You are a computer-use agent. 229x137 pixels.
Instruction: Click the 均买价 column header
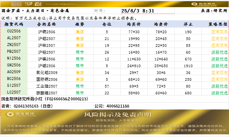(x=134, y=24)
